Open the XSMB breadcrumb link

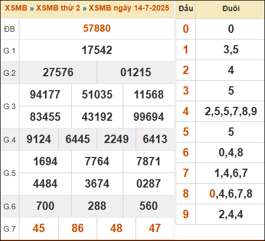tap(16, 8)
